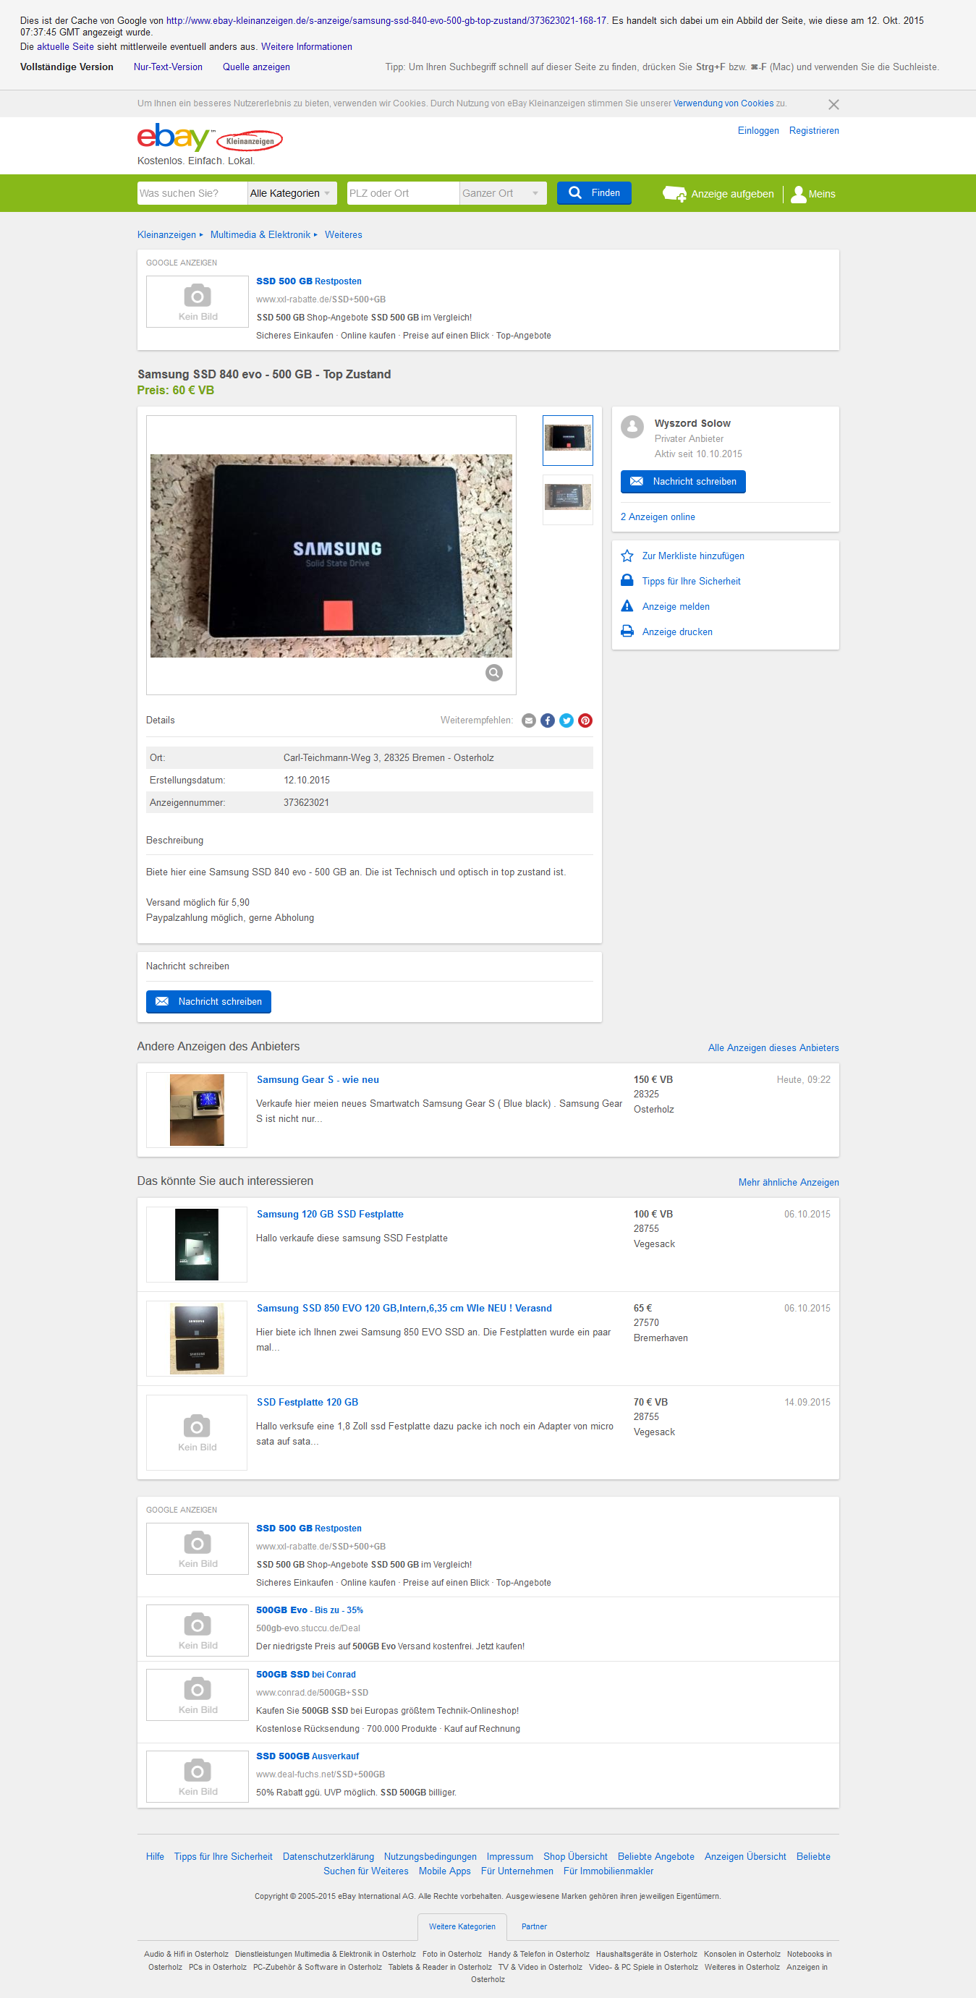Close the cookie notice banner

(833, 104)
